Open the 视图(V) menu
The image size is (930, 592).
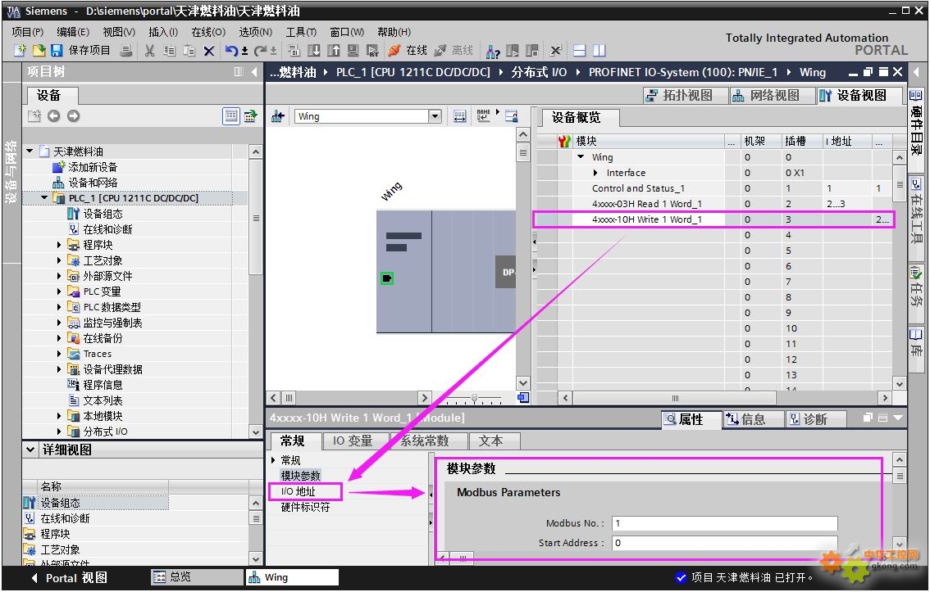tap(119, 32)
